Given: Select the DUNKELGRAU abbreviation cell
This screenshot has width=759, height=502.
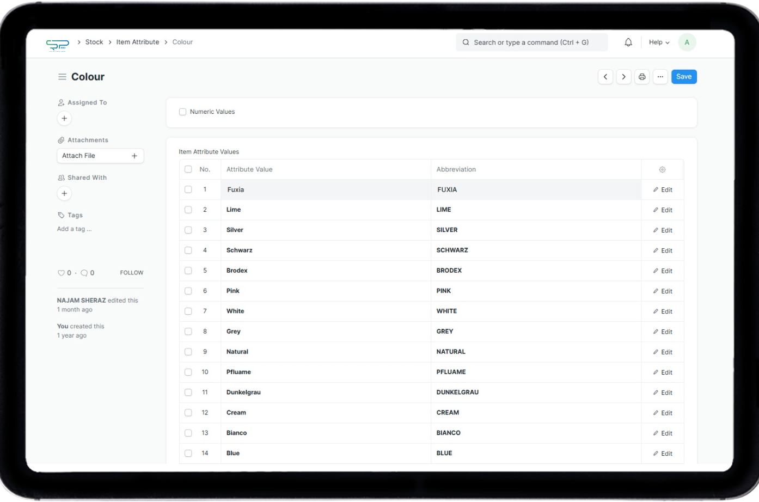Looking at the screenshot, I should [536, 393].
